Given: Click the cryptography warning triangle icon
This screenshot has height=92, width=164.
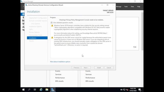Looking at the screenshot, I should (x=52, y=26).
